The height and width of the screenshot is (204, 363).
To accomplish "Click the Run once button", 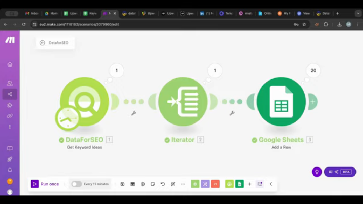I will point(45,184).
